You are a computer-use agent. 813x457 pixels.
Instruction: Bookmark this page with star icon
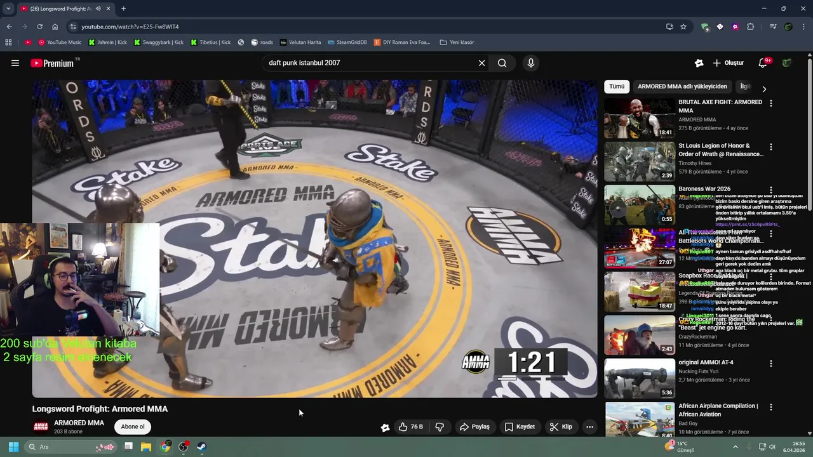coord(683,27)
